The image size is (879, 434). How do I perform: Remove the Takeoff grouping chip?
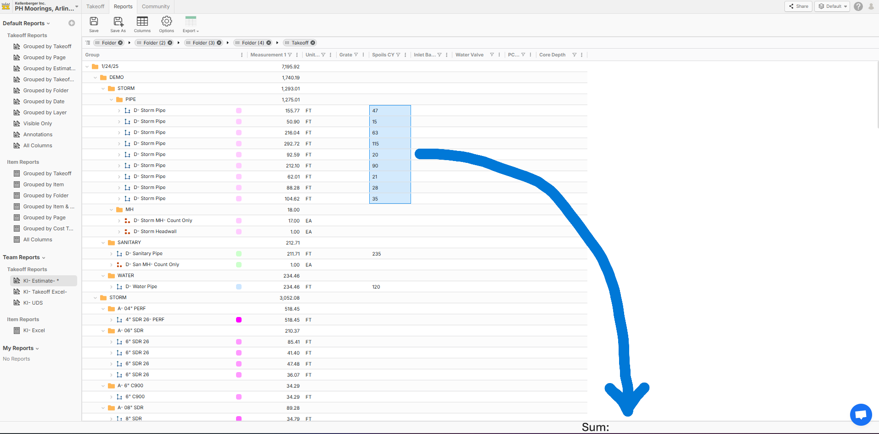(x=313, y=43)
